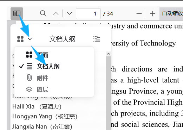Click the page number input field
183x130 pixels.
[x=88, y=13]
